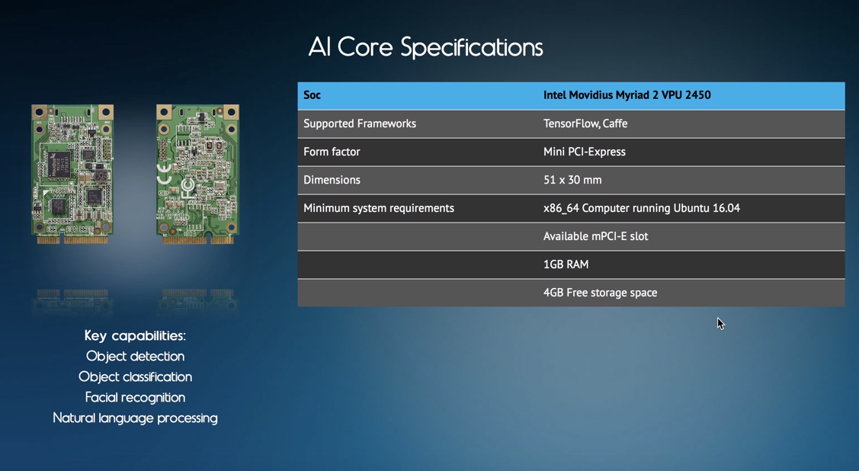
Task: Click the Ubuntu 16.04 requirement text
Action: coord(642,208)
